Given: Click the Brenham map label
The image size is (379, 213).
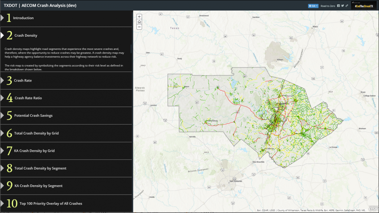Looking at the screenshot, I should pos(362,128).
